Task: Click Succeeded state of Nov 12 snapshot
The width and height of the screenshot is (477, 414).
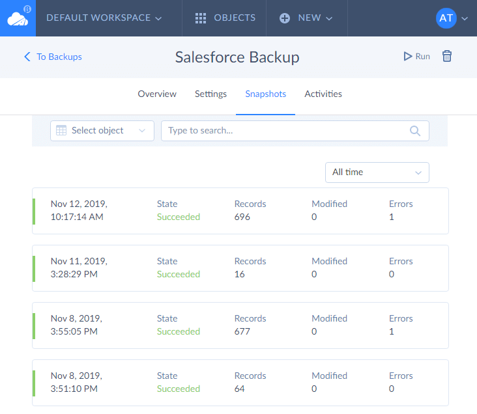Action: [x=179, y=217]
